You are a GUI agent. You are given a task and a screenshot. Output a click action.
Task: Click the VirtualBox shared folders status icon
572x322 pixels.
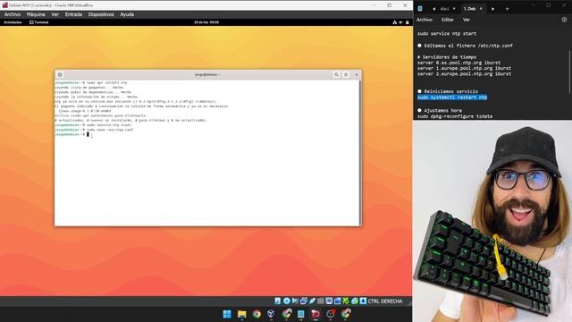tap(321, 301)
